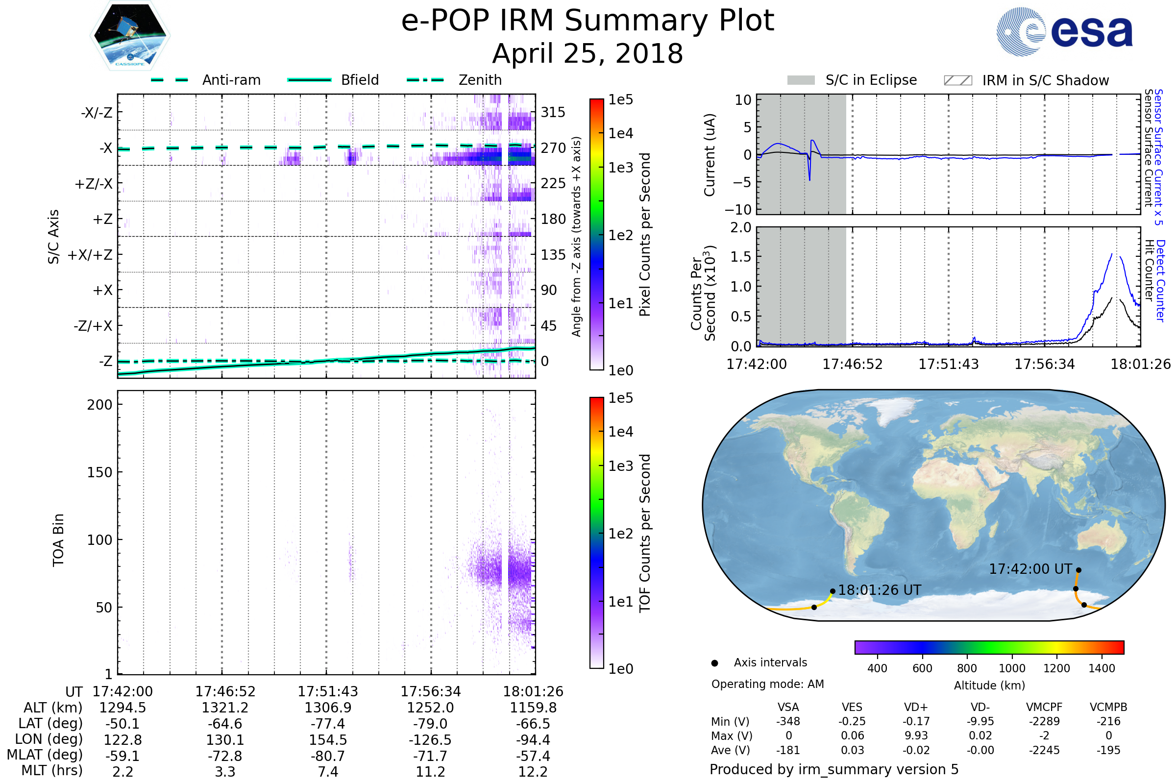Click the hatched IRM in S/C Shadow patch
Viewport: 1176px width, 784px height.
[957, 80]
